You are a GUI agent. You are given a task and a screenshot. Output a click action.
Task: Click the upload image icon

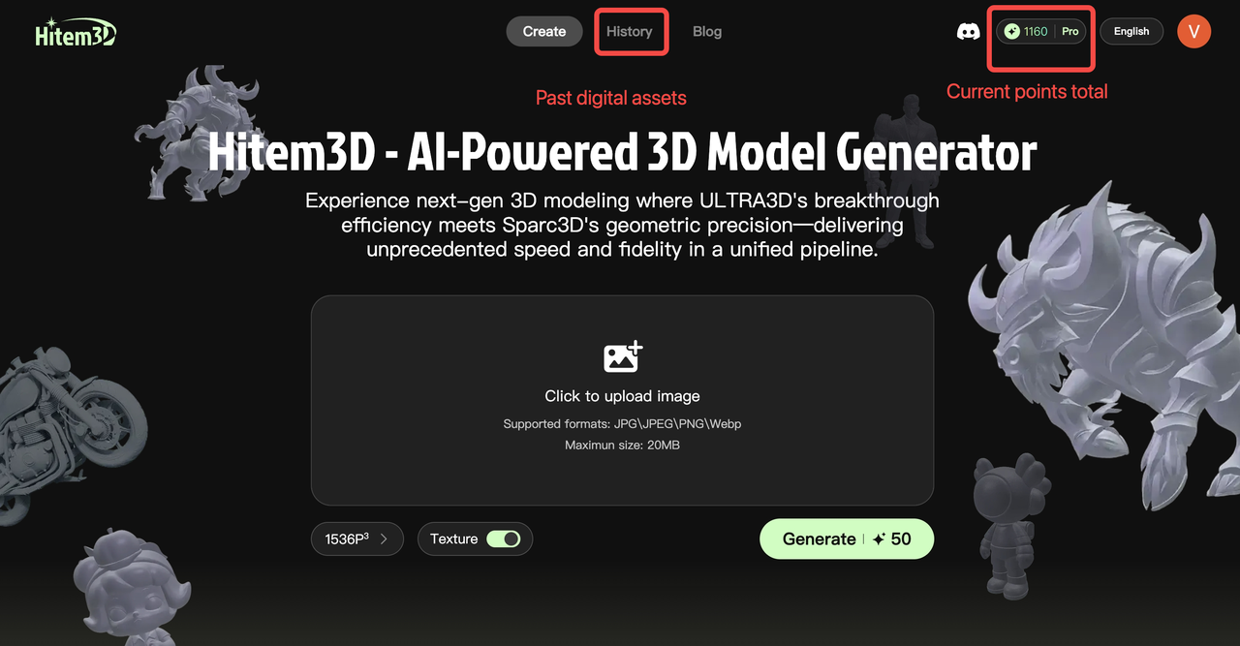(623, 356)
